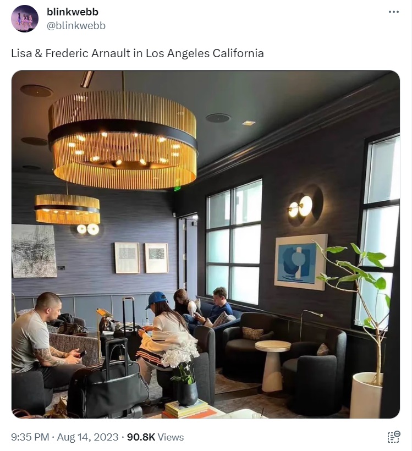Screen dimensions: 412x451
Task: Open the three-dot More options menu
Action: 393,12
